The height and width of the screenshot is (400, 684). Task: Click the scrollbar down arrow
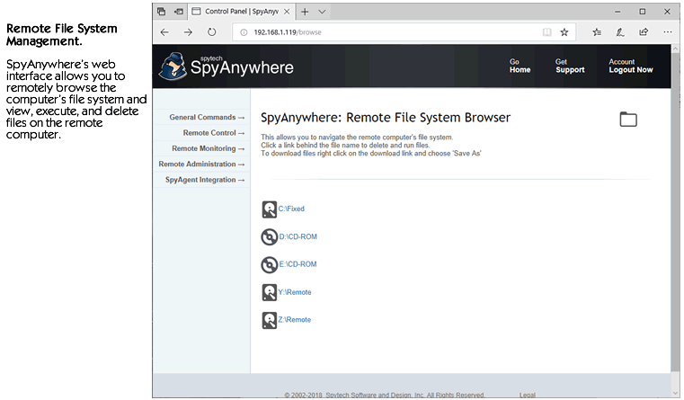tap(675, 393)
